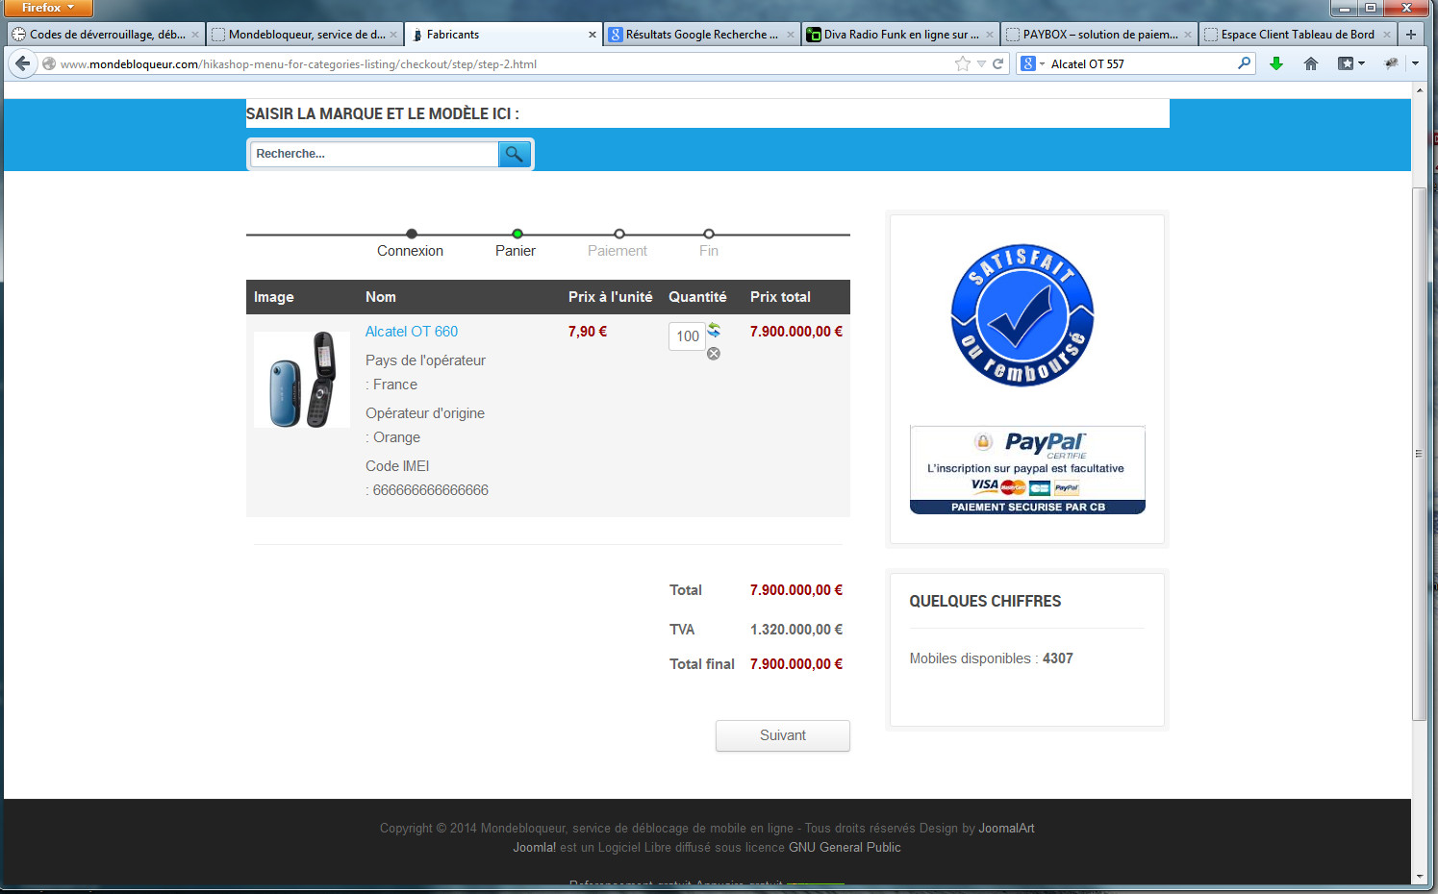Image resolution: width=1438 pixels, height=894 pixels.
Task: Open the URL history dropdown arrow
Action: click(x=981, y=63)
